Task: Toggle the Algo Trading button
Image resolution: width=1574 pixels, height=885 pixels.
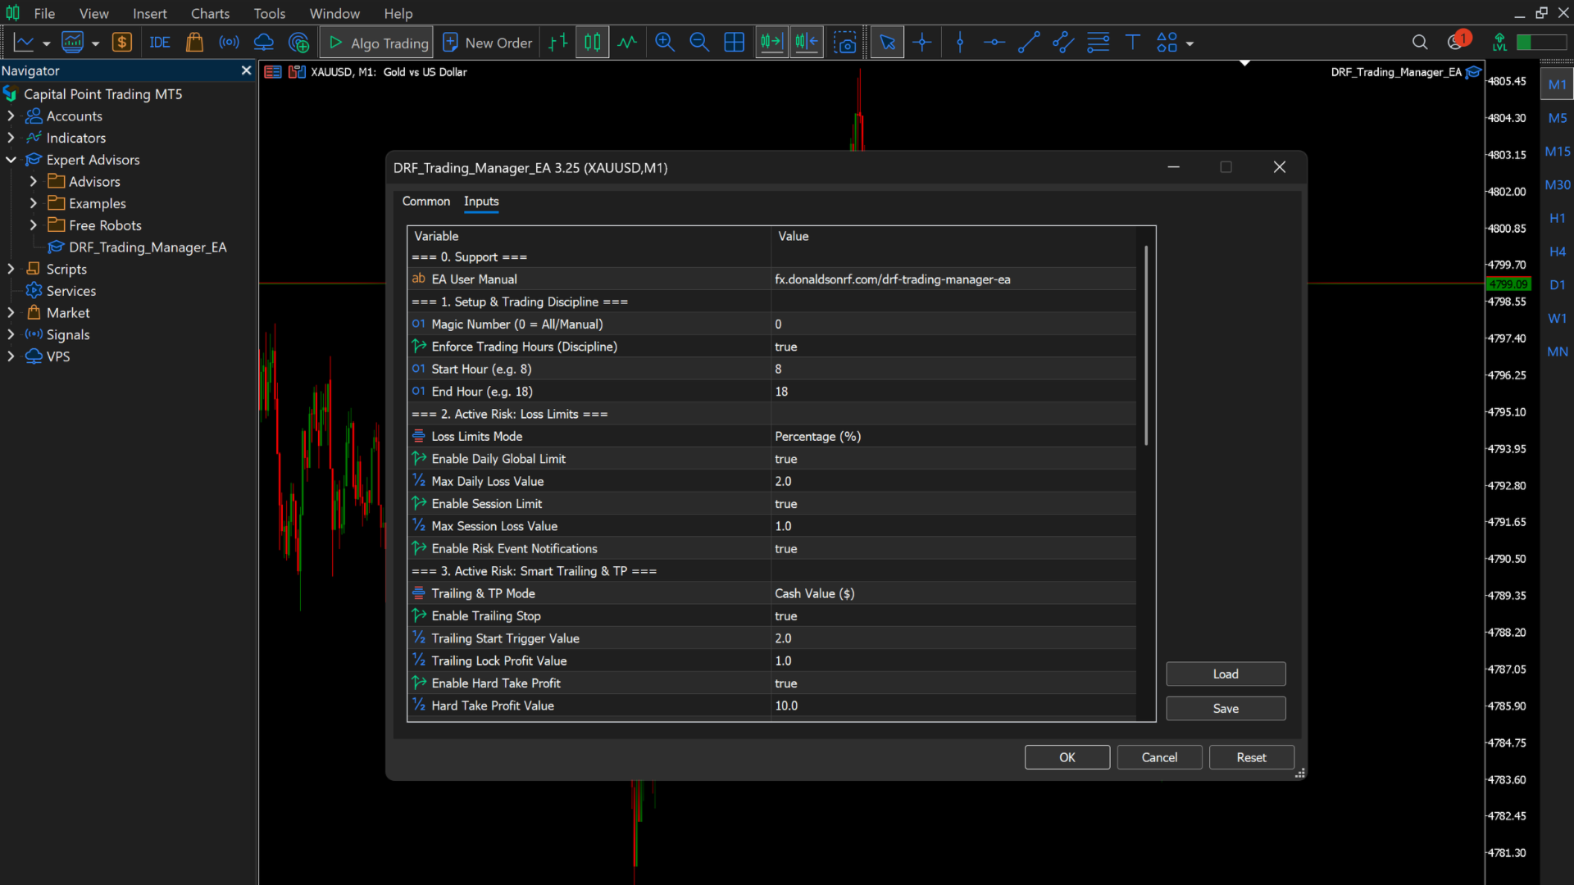Action: [378, 43]
